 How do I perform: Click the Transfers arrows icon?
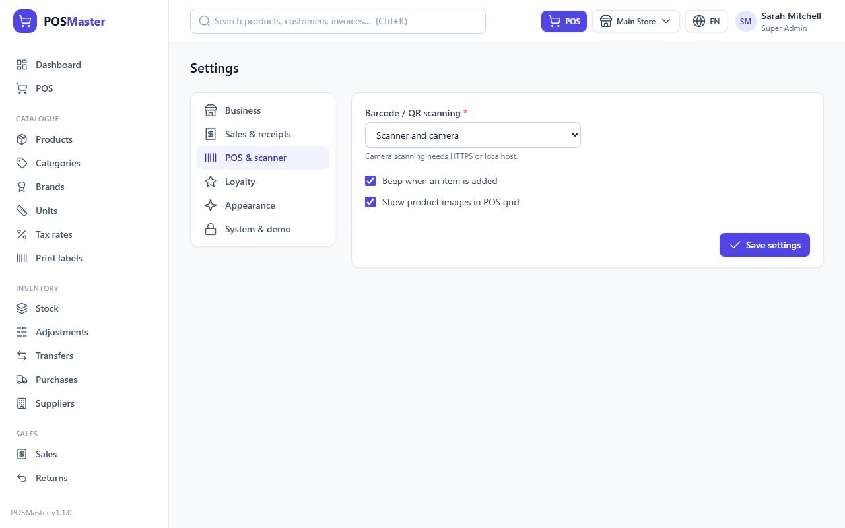pos(22,356)
